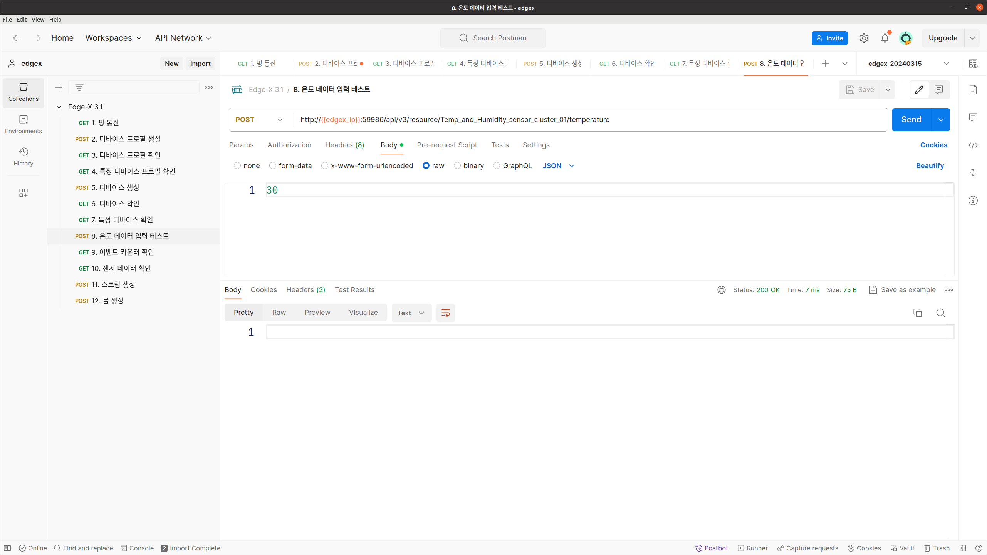Click the Send button
The image size is (987, 555).
tap(911, 120)
